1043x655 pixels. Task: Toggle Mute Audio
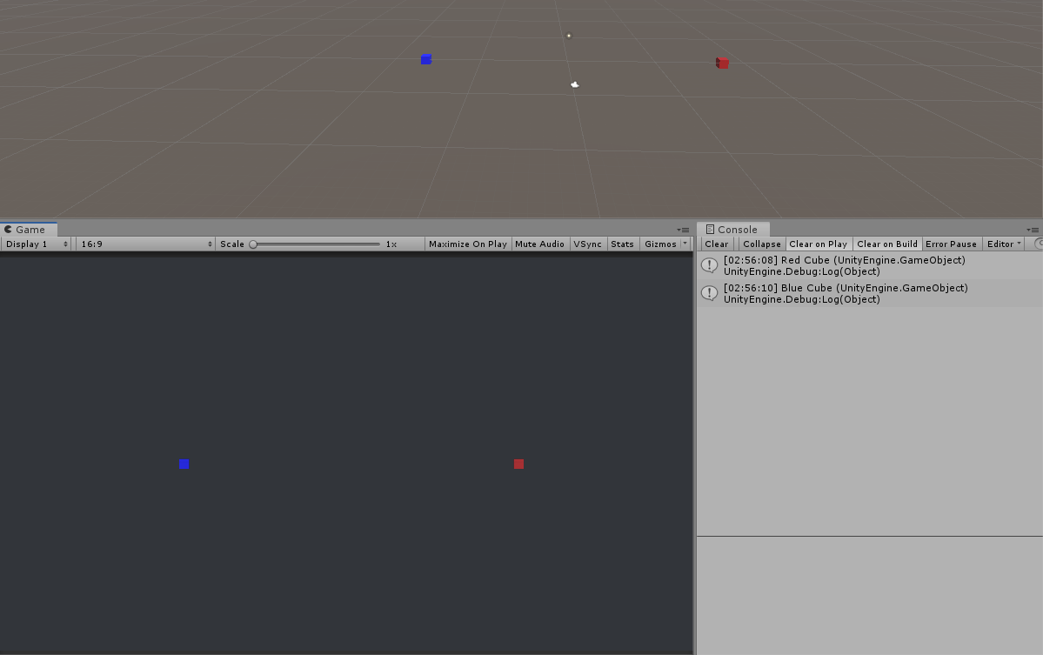539,244
